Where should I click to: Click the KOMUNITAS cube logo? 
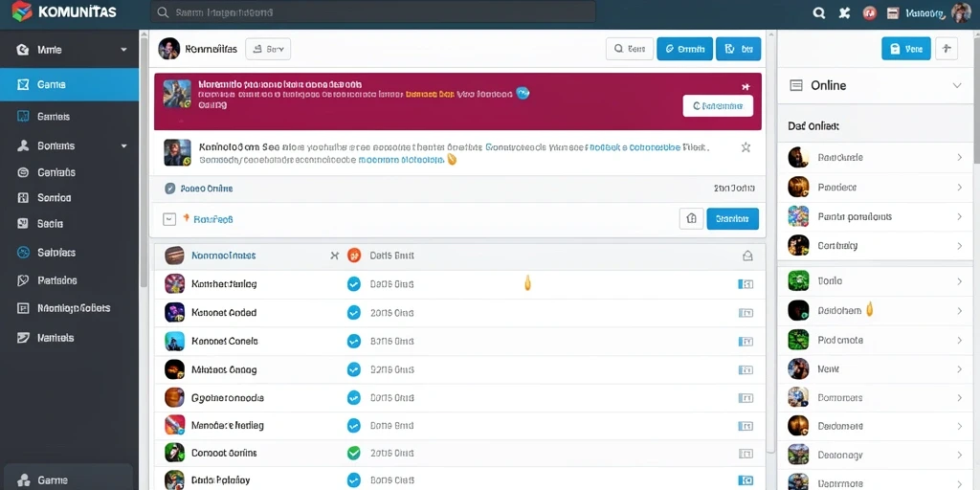pos(22,11)
